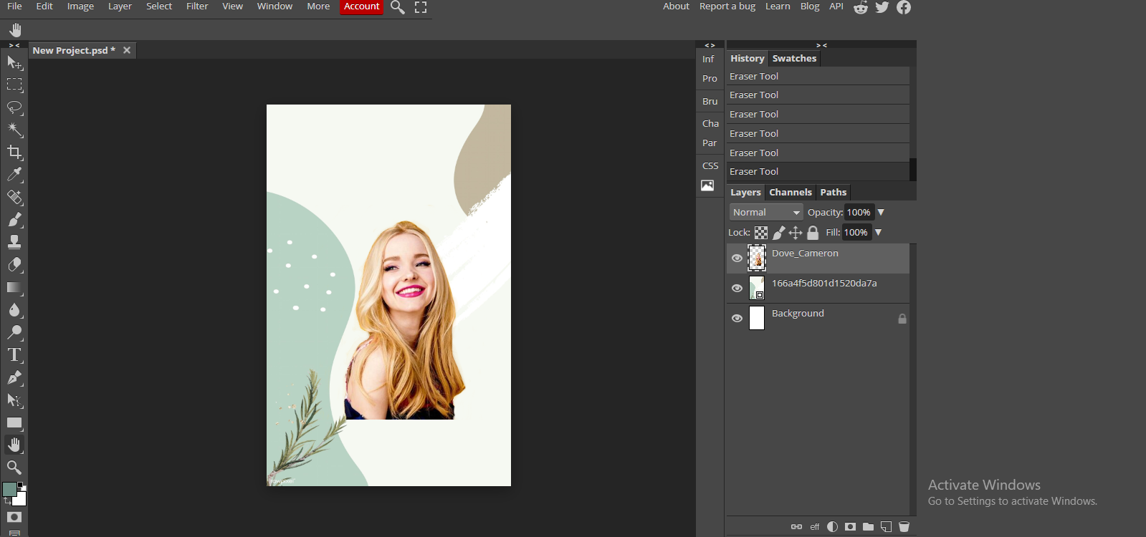Open the Fill slider arrow
The image size is (1146, 537).
(x=878, y=233)
